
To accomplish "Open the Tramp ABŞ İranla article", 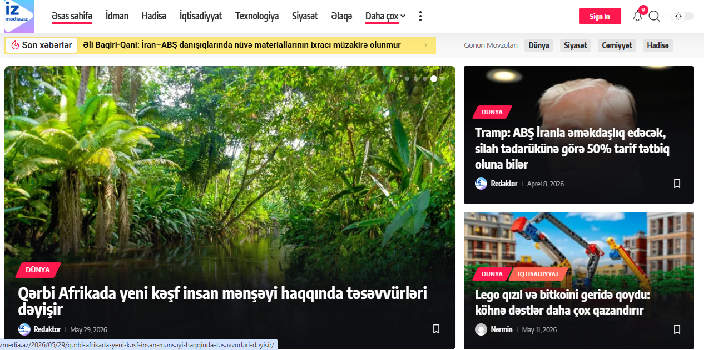I will pos(572,149).
